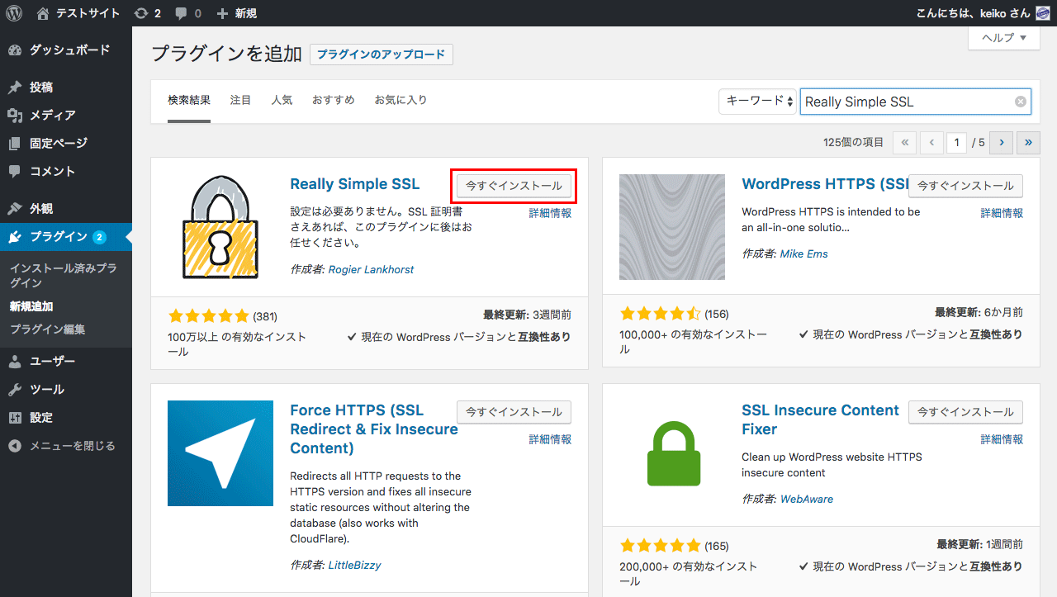The image size is (1057, 597).
Task: Open プラグイン編集 submenu item
Action: (x=47, y=329)
